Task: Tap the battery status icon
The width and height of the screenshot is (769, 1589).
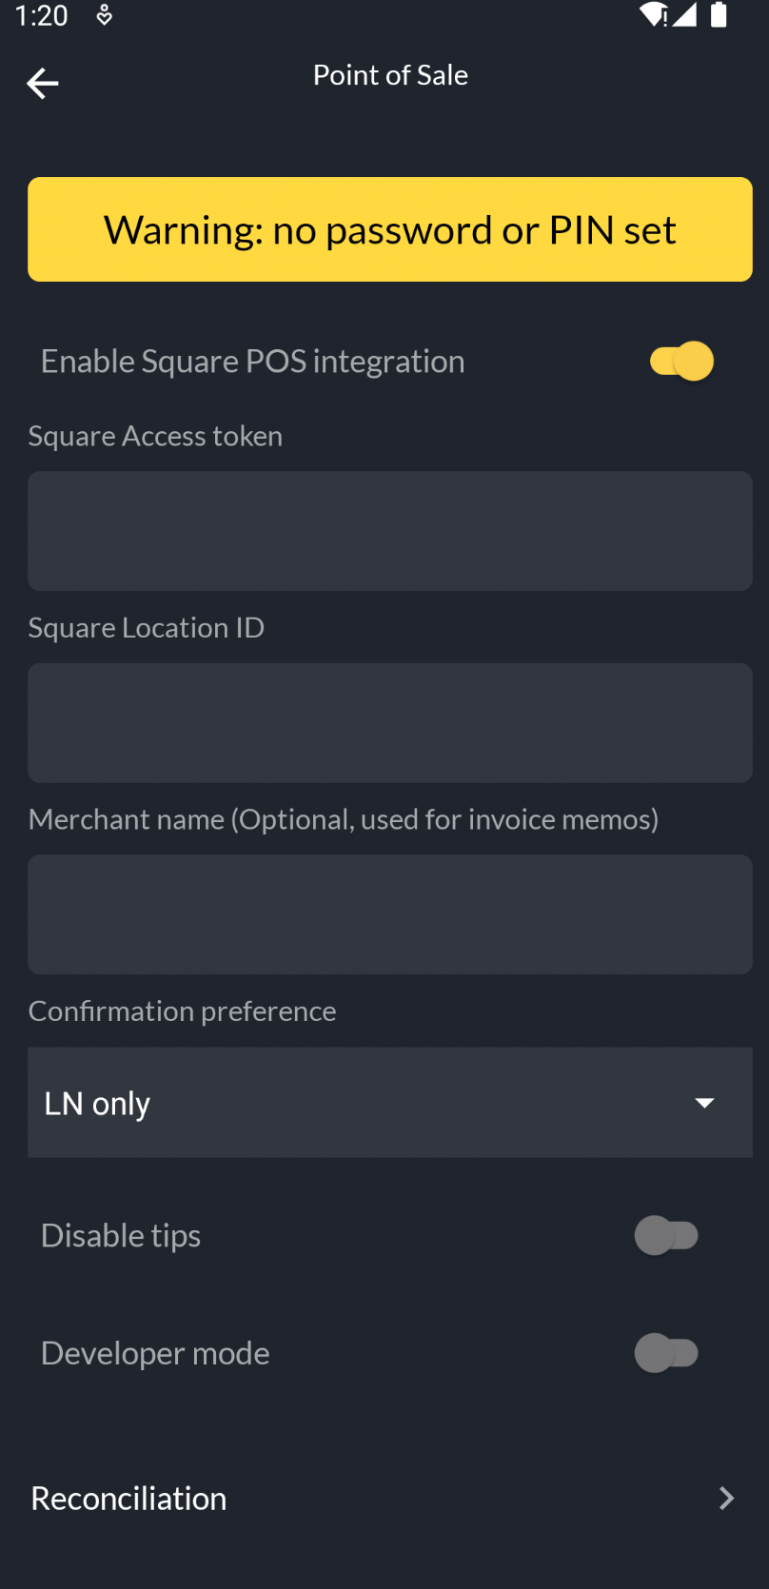Action: (x=719, y=15)
